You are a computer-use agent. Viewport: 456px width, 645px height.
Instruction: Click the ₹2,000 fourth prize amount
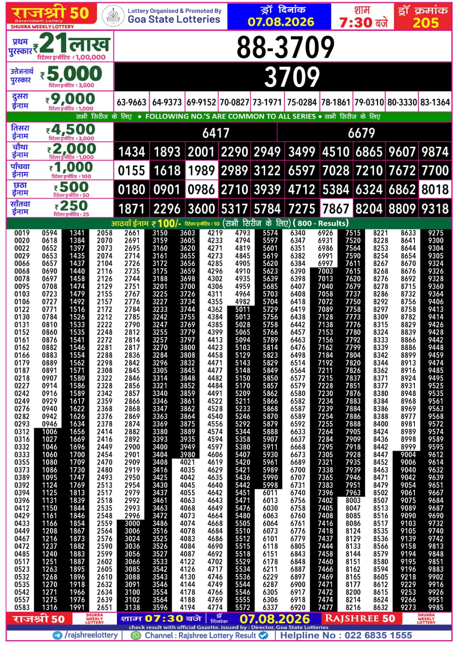click(73, 149)
